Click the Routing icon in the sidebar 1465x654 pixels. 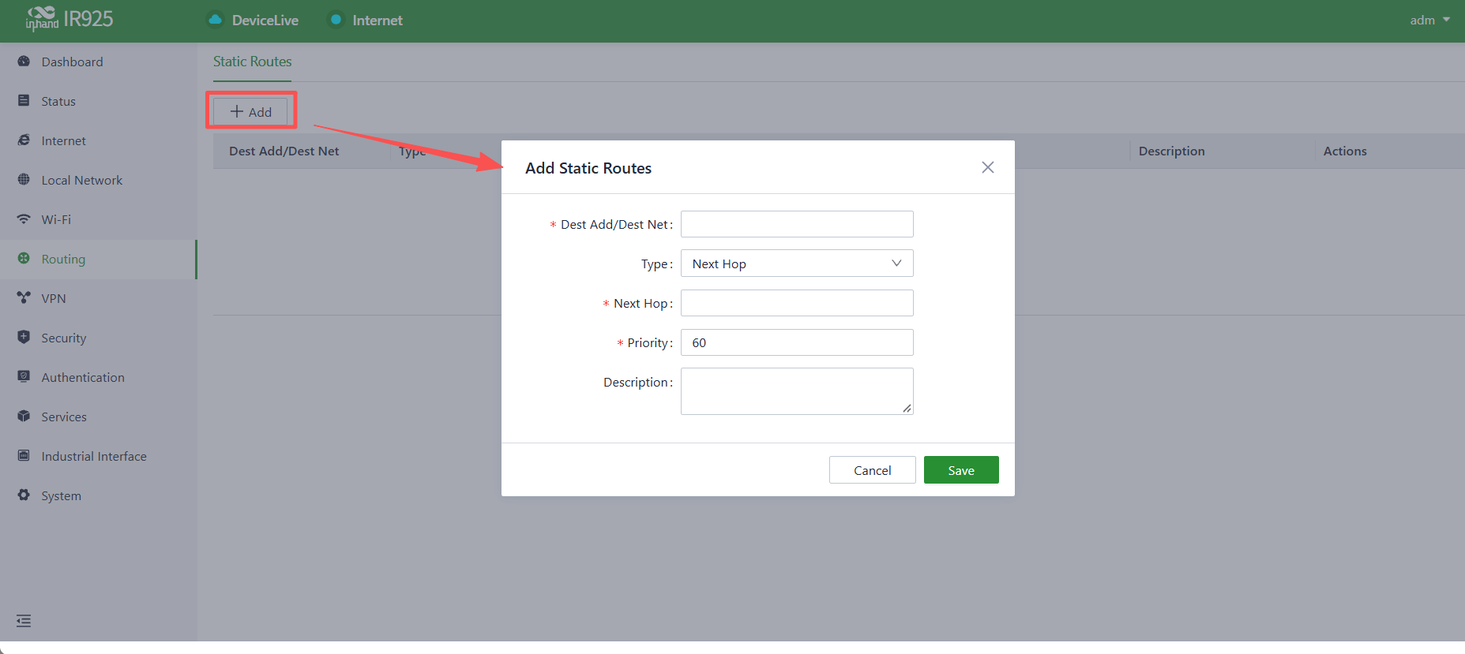(x=24, y=259)
